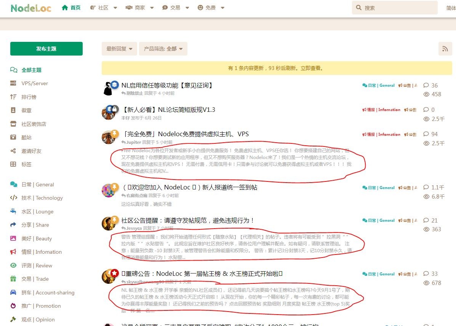The height and width of the screenshot is (326, 456).
Task: Open the 帖王榜 & 水王榜 announcement topic
Action: tap(202, 274)
